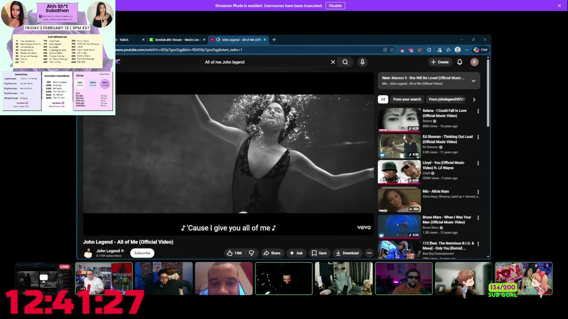
Task: Bookmark the page with star icon
Action: click(x=392, y=50)
